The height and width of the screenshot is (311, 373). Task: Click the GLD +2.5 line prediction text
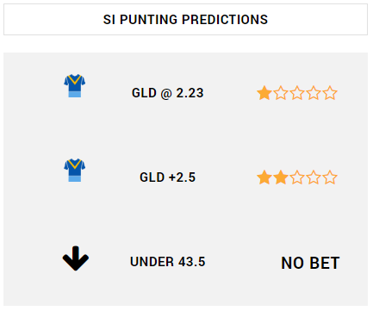(168, 177)
